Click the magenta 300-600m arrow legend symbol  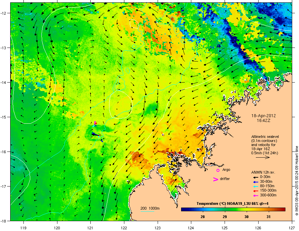[256, 195]
